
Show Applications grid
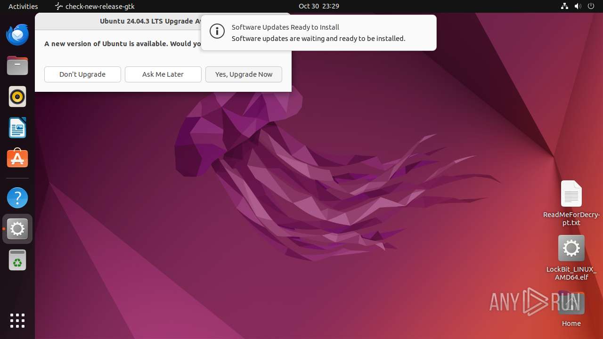(x=17, y=321)
